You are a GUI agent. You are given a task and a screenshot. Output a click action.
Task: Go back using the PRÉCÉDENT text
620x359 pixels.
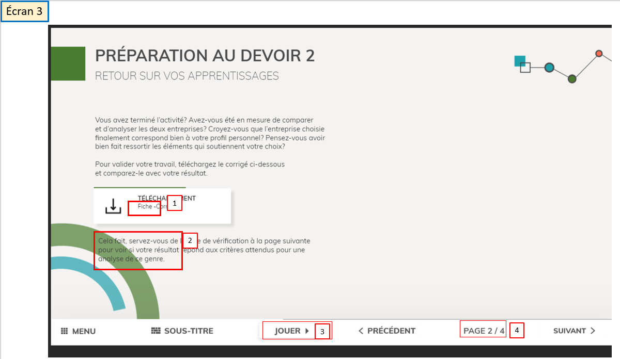[391, 331]
